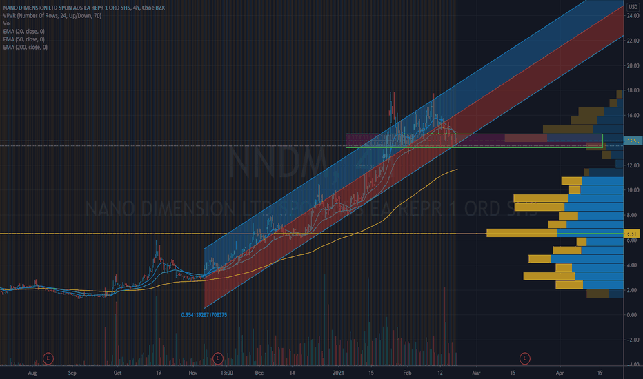Click the Aug label on time axis

32,373
